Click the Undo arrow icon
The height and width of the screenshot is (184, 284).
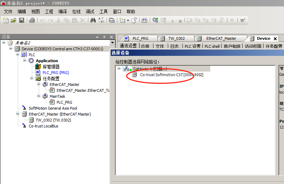tap(43, 21)
